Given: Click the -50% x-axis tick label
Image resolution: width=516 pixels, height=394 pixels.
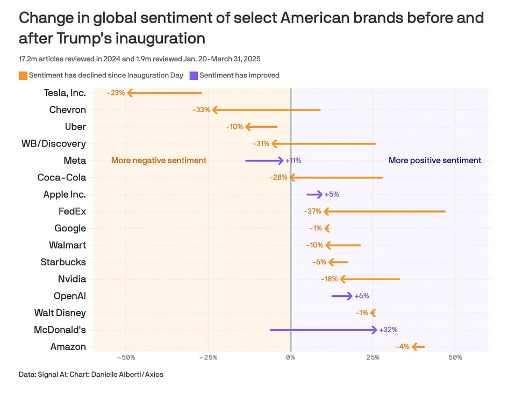Looking at the screenshot, I should [126, 357].
